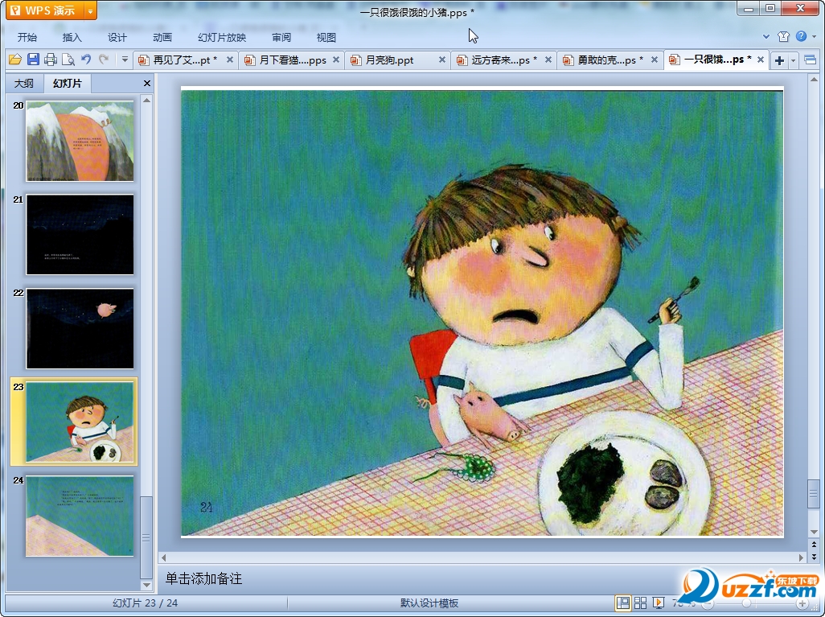Open help with the question mark icon

pos(802,36)
